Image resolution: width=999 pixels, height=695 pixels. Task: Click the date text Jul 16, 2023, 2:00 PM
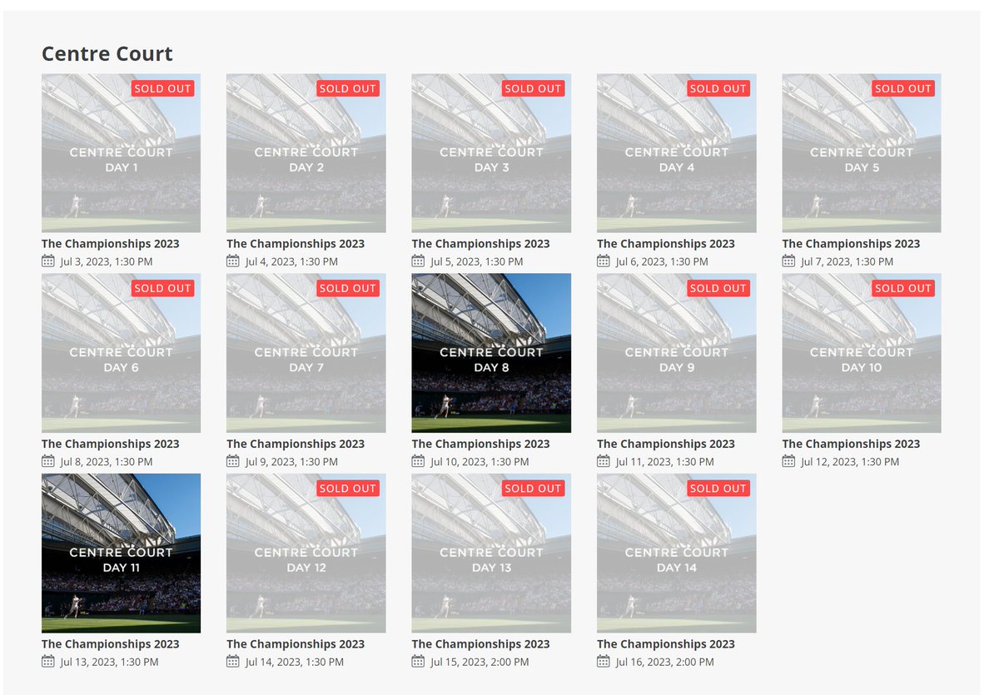click(664, 663)
